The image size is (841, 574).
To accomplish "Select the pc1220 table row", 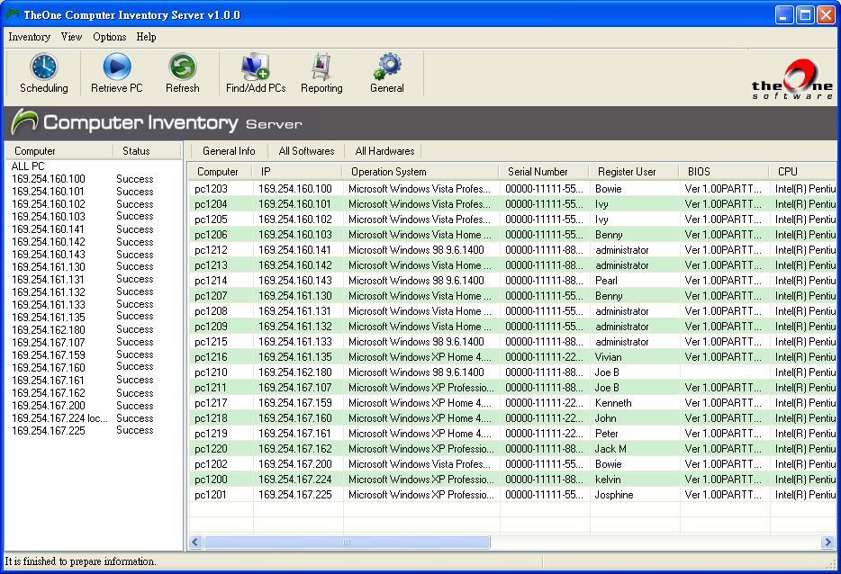I will [x=514, y=449].
